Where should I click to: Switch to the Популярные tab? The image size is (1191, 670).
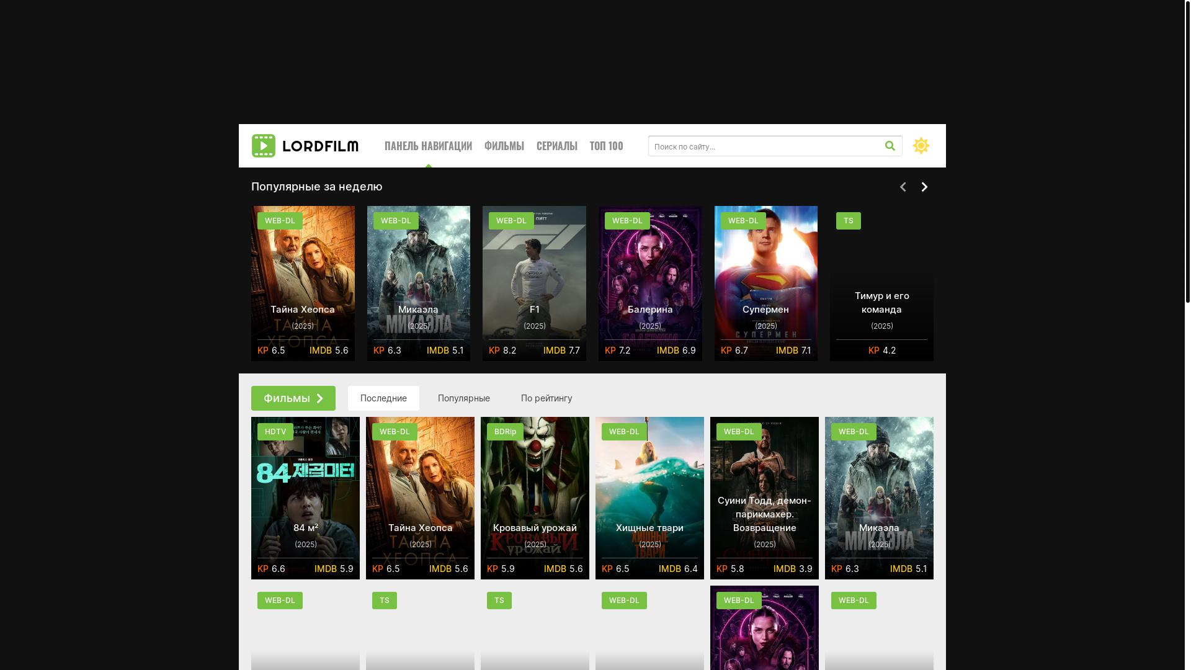click(x=464, y=398)
